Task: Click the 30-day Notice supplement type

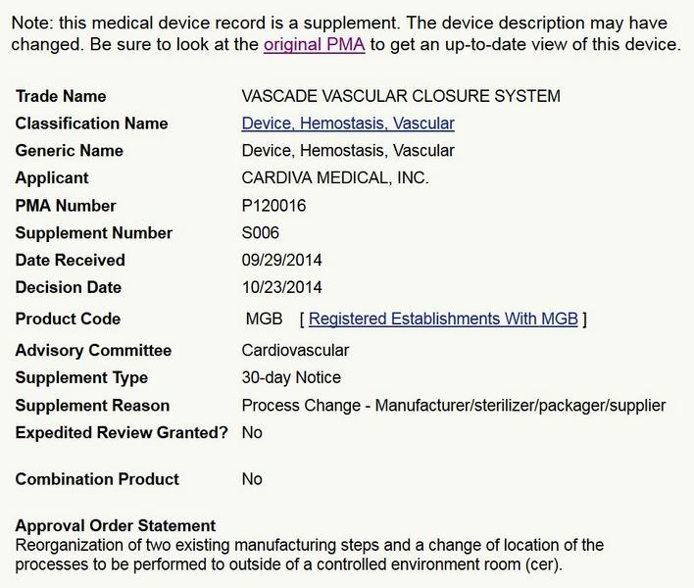Action: pos(291,378)
